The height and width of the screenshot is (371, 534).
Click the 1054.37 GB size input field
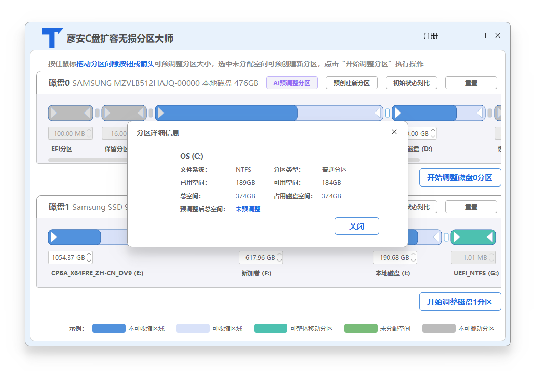click(x=70, y=258)
